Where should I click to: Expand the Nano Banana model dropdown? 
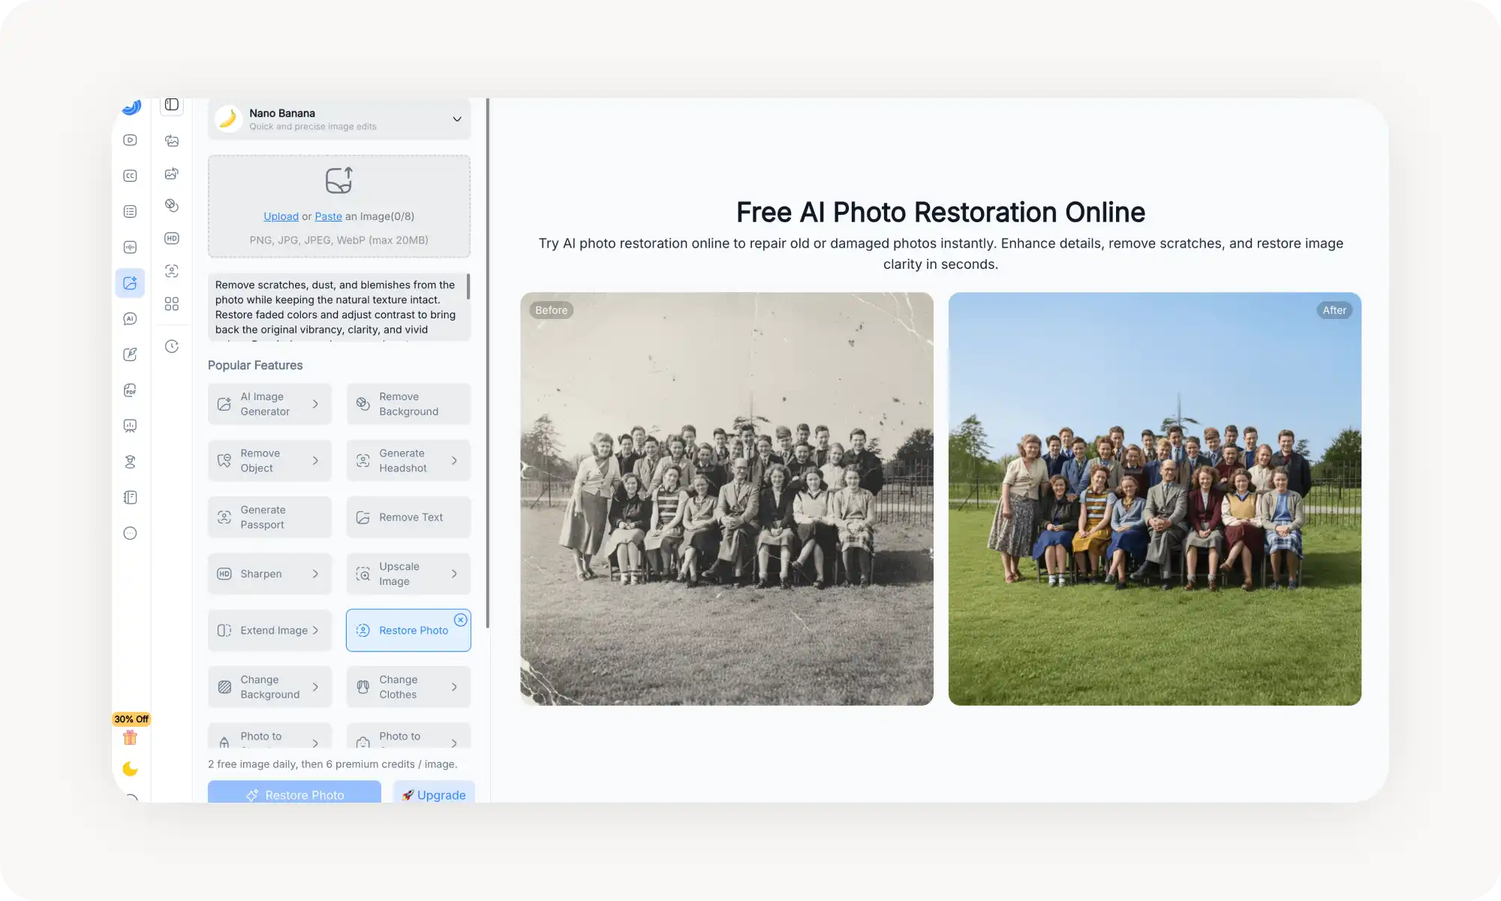(456, 119)
